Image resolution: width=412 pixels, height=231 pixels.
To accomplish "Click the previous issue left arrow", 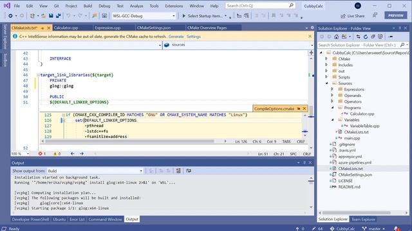I will click(73, 154).
